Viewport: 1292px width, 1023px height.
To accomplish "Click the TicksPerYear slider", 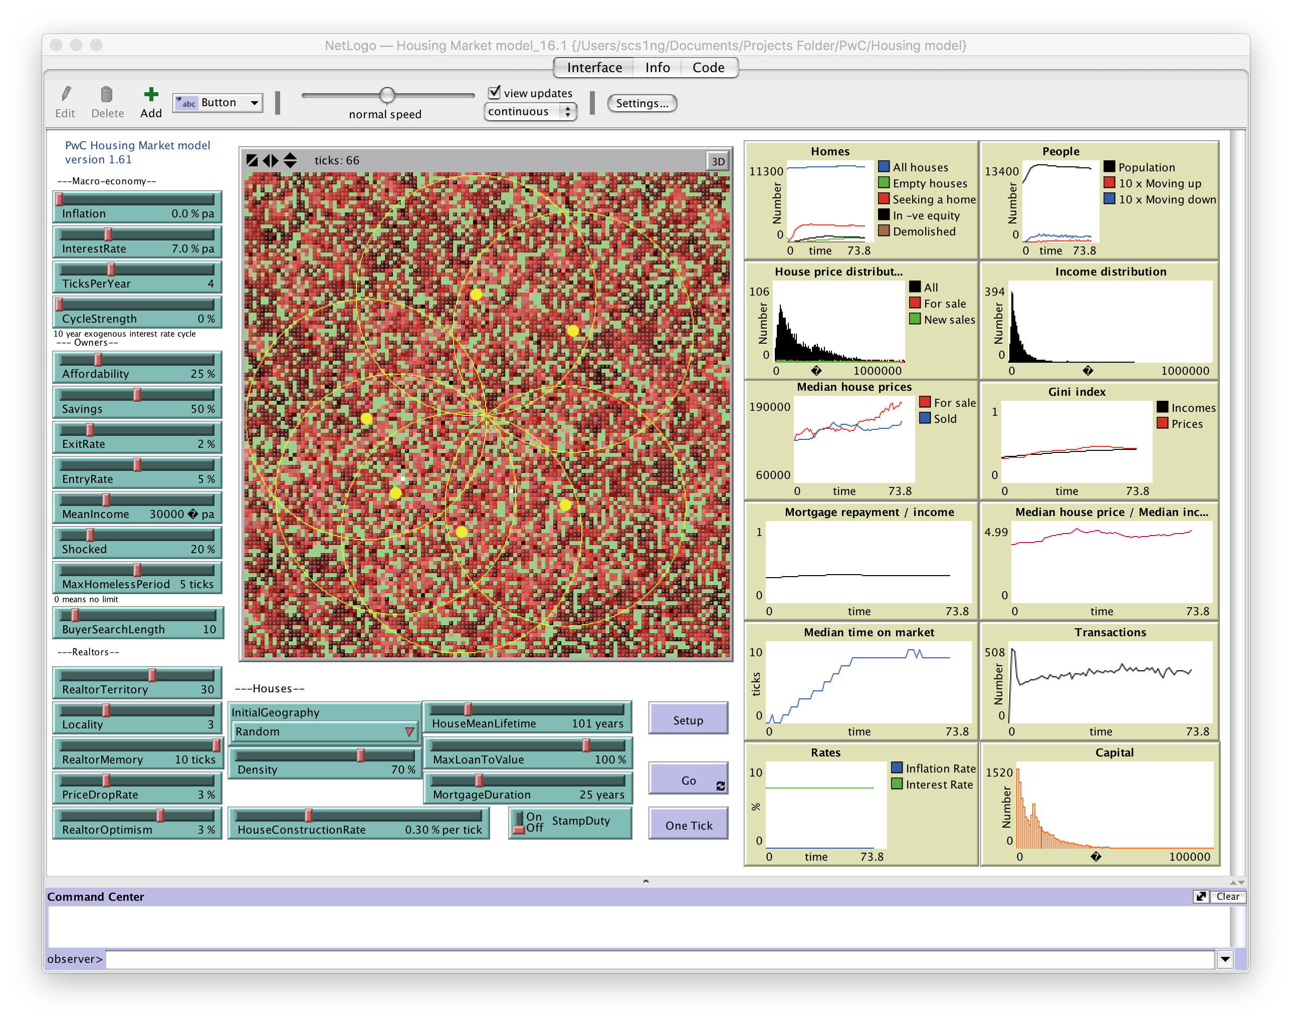I will tap(137, 277).
